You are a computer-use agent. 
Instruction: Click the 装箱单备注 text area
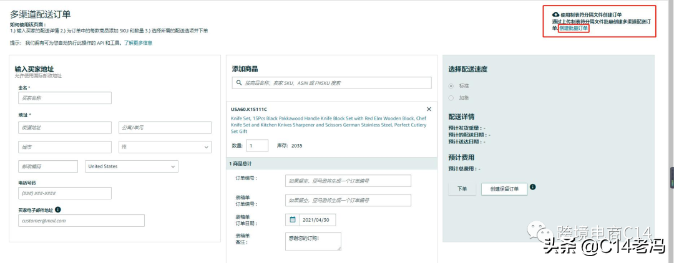tap(313, 241)
